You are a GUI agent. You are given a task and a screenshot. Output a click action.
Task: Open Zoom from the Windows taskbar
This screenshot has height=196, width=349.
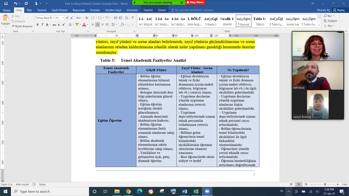pyautogui.click(x=207, y=192)
